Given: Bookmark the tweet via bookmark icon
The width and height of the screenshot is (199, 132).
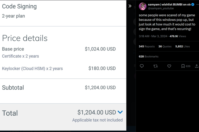Looking at the screenshot, I should [183, 66].
